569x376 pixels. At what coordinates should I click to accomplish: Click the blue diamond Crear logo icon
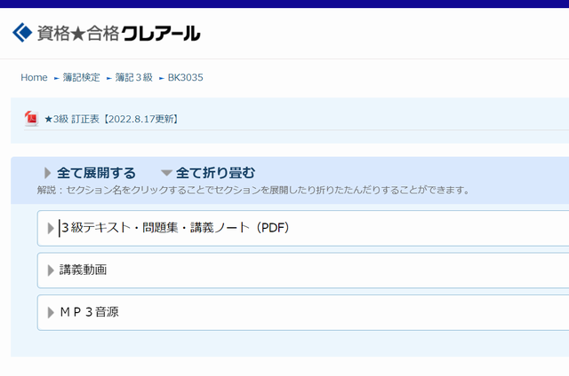point(22,33)
